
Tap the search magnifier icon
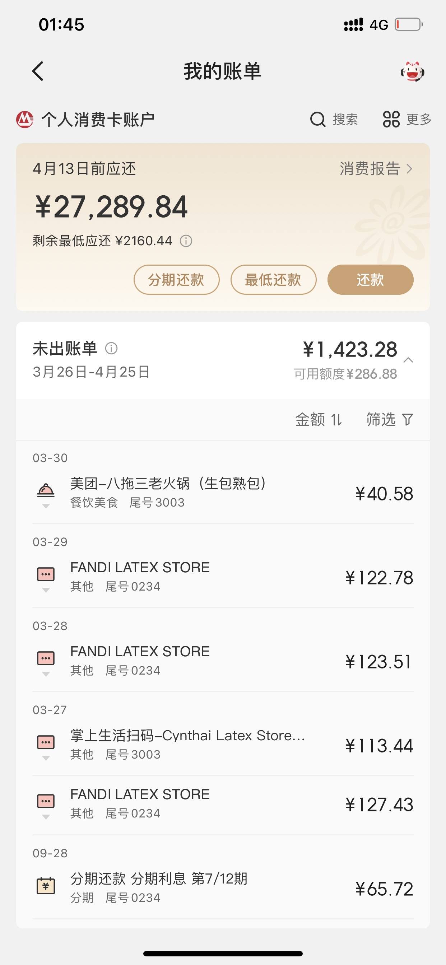[x=317, y=120]
